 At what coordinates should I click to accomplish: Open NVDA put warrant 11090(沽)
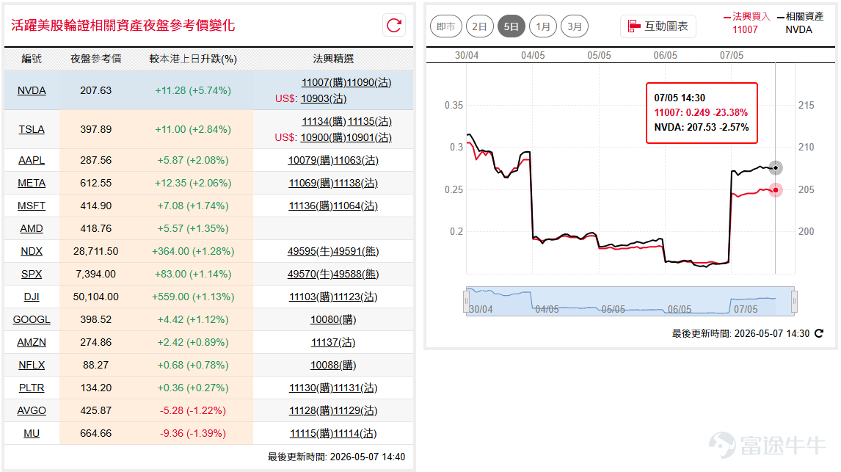pos(369,83)
